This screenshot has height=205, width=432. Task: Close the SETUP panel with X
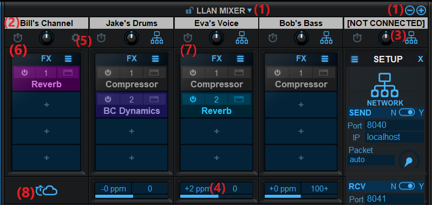coord(420,59)
